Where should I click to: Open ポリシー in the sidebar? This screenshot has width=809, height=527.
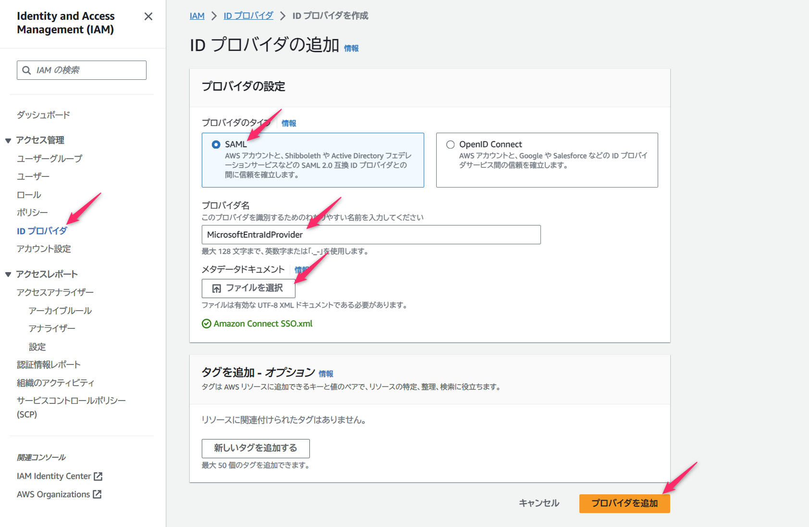(32, 213)
